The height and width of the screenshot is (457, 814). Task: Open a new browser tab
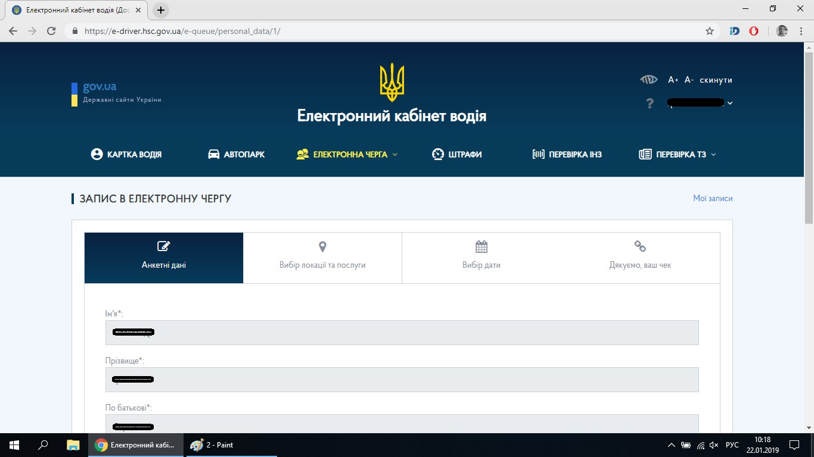(x=161, y=10)
